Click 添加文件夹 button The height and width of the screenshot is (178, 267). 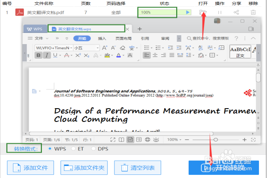[x=84, y=168]
